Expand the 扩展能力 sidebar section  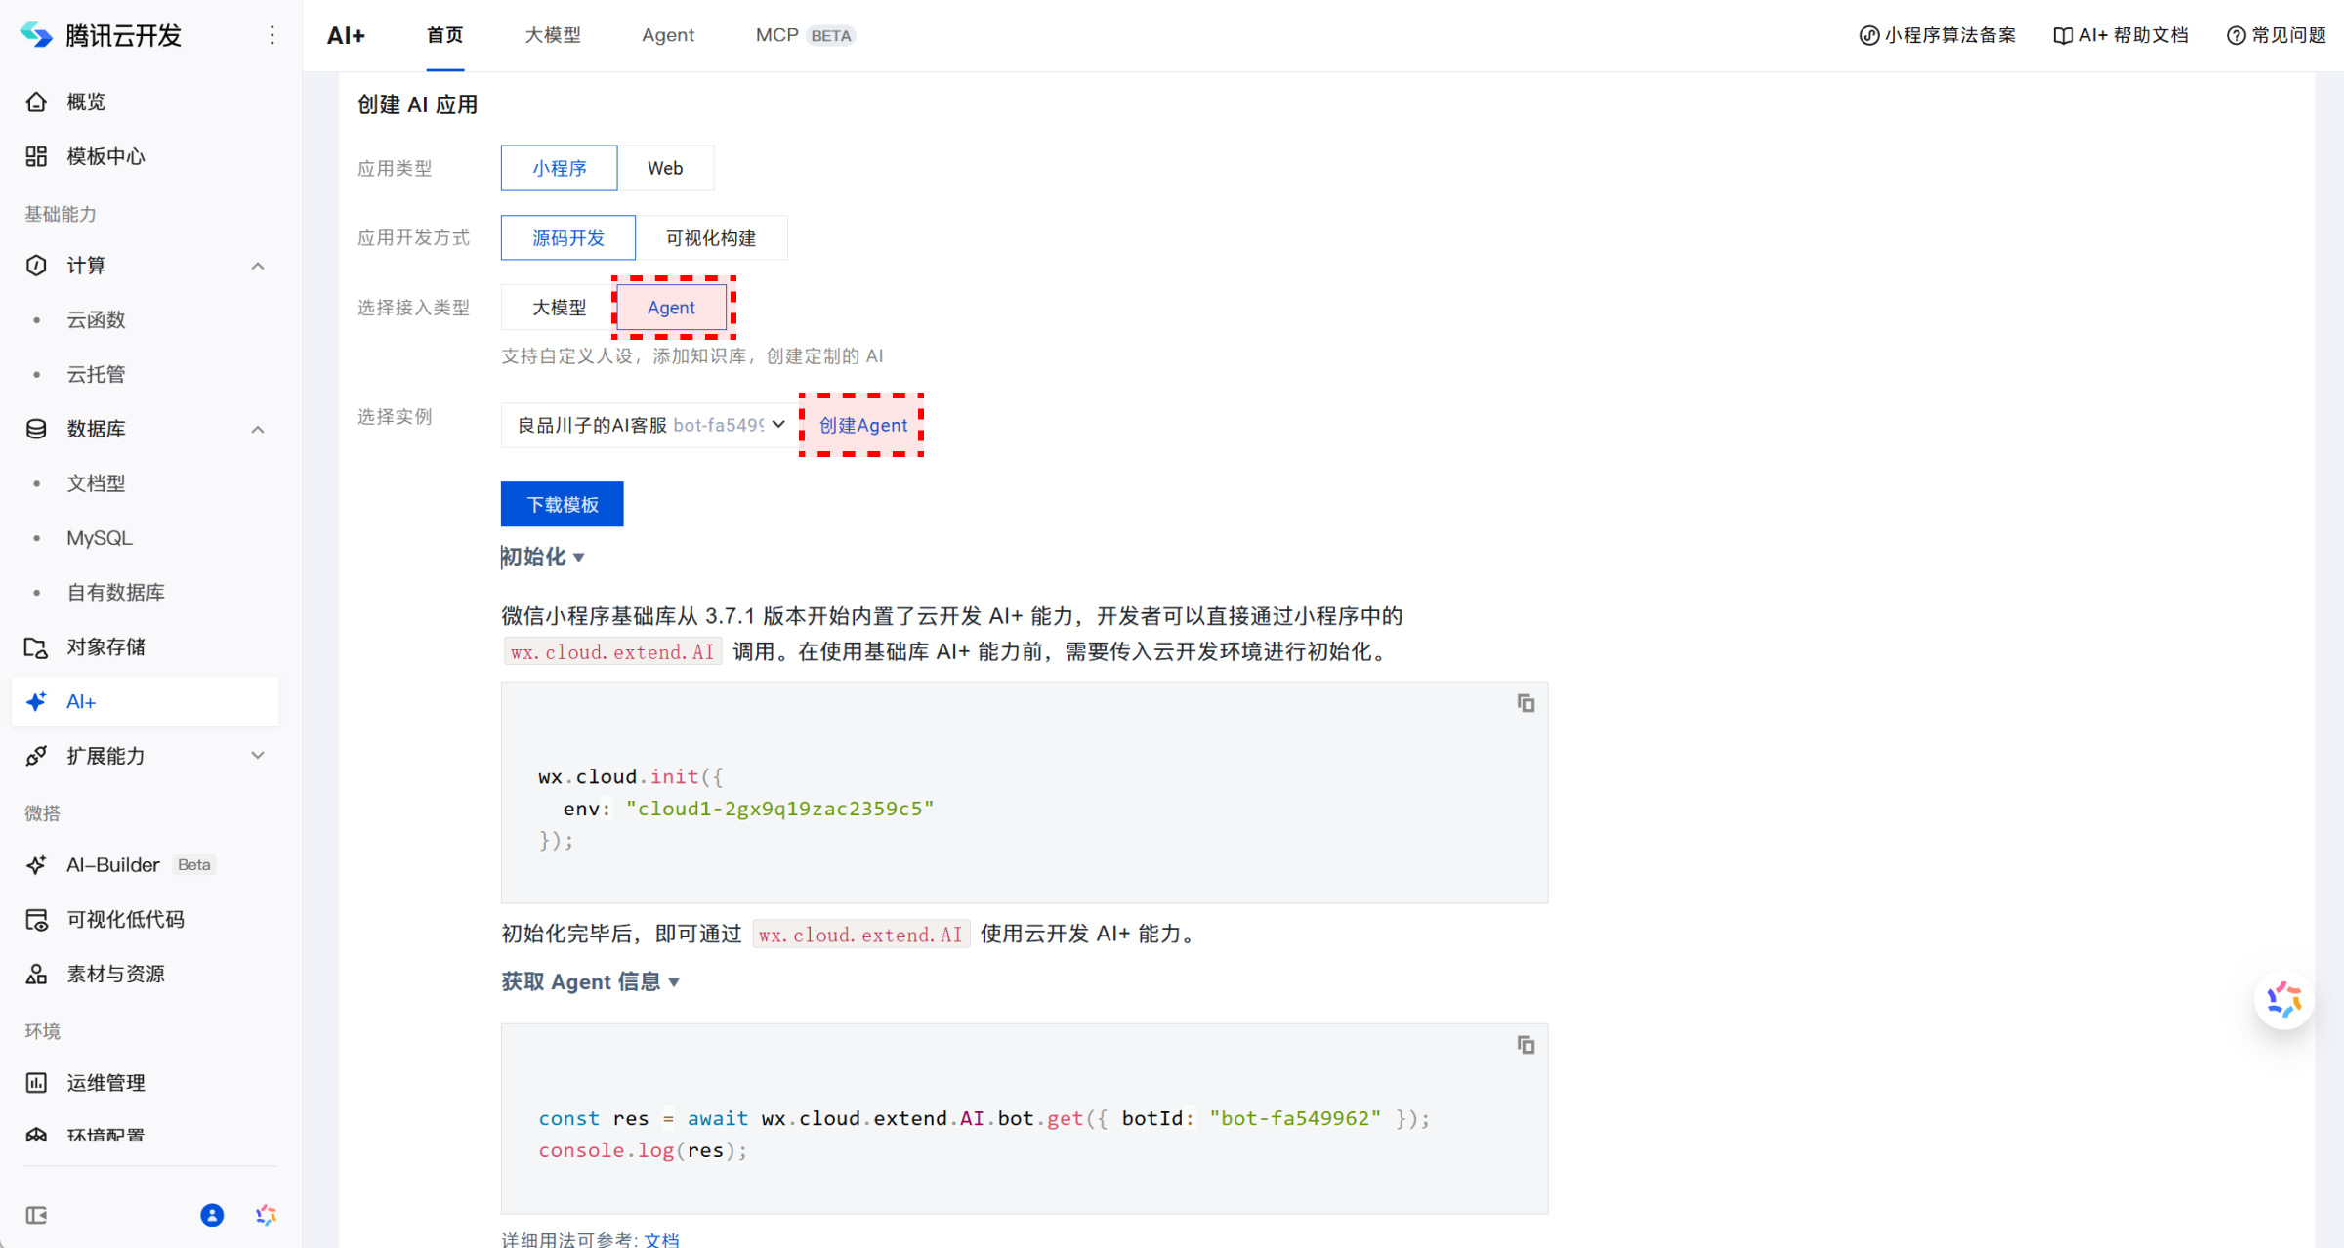[x=258, y=756]
